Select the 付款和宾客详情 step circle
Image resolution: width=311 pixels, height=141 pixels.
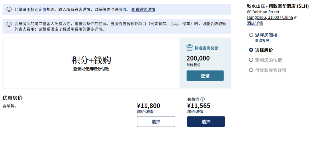pos(251,70)
